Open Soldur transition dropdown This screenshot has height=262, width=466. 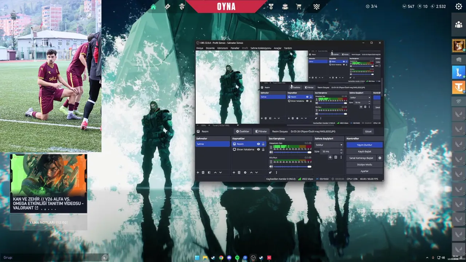(329, 145)
